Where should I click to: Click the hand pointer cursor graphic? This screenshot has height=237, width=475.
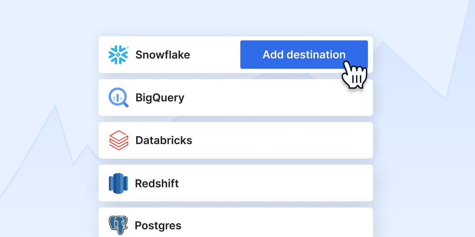pyautogui.click(x=354, y=74)
